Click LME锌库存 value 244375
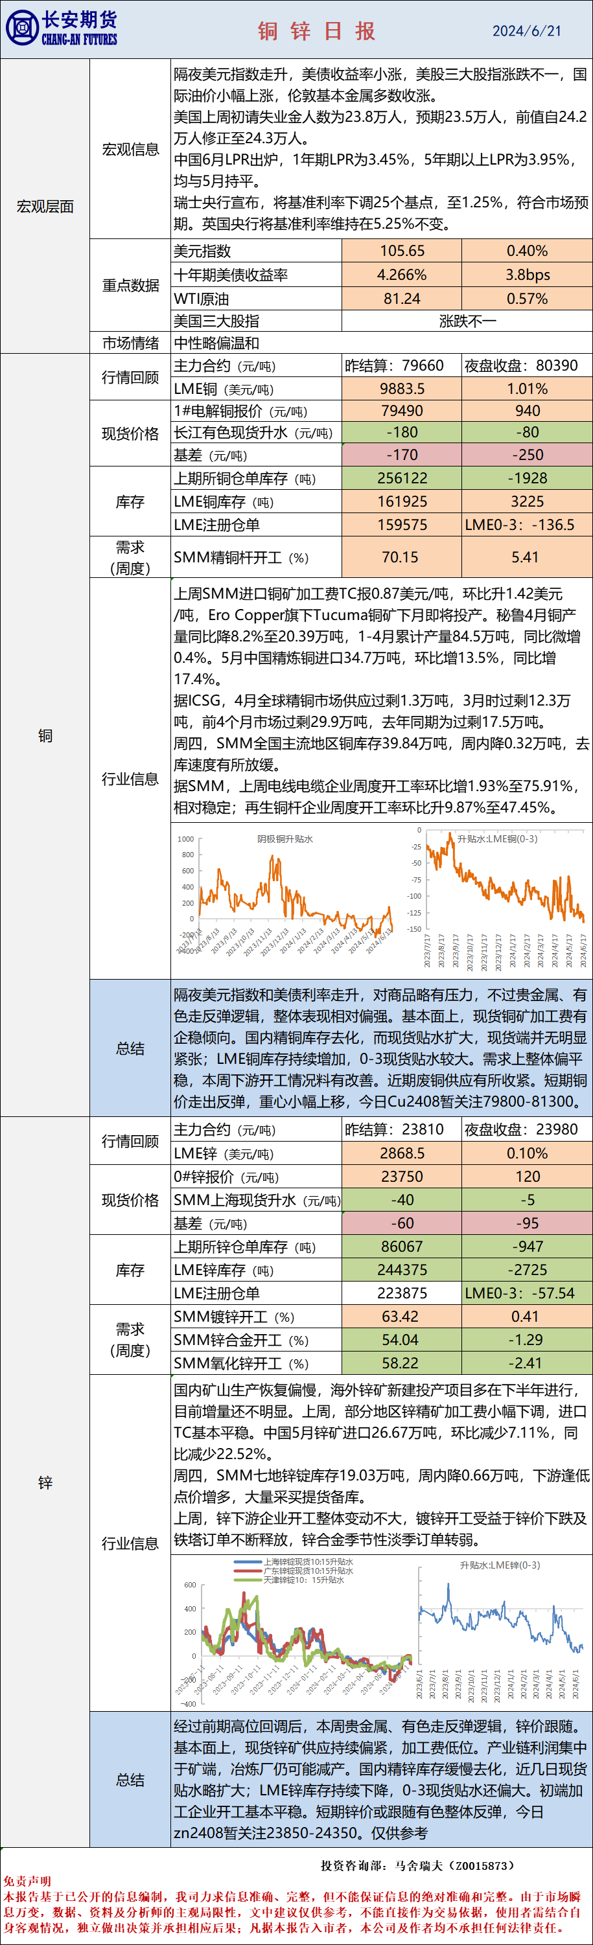The width and height of the screenshot is (593, 1945). (402, 1270)
